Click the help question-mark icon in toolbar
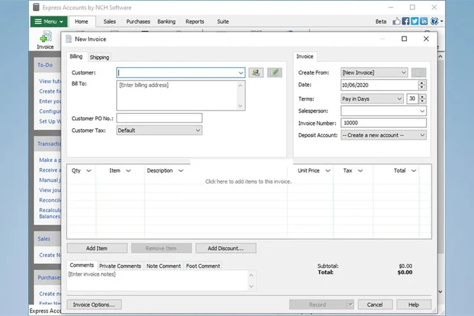Image resolution: width=474 pixels, height=316 pixels. 434,21
